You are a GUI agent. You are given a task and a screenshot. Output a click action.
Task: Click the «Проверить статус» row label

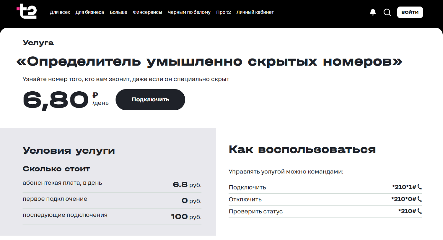256,212
